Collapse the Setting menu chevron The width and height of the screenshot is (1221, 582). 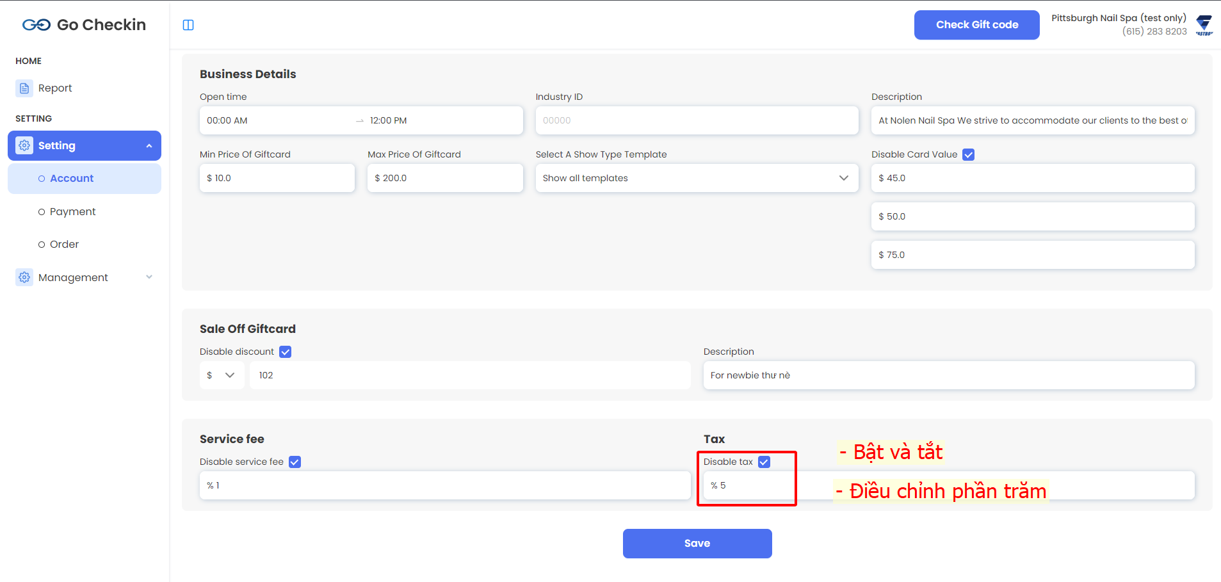tap(149, 146)
